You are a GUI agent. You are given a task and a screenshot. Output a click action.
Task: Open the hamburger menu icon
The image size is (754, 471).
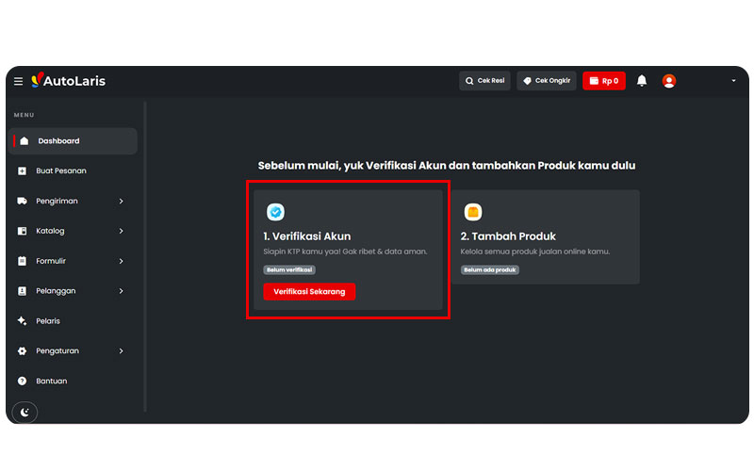18,81
